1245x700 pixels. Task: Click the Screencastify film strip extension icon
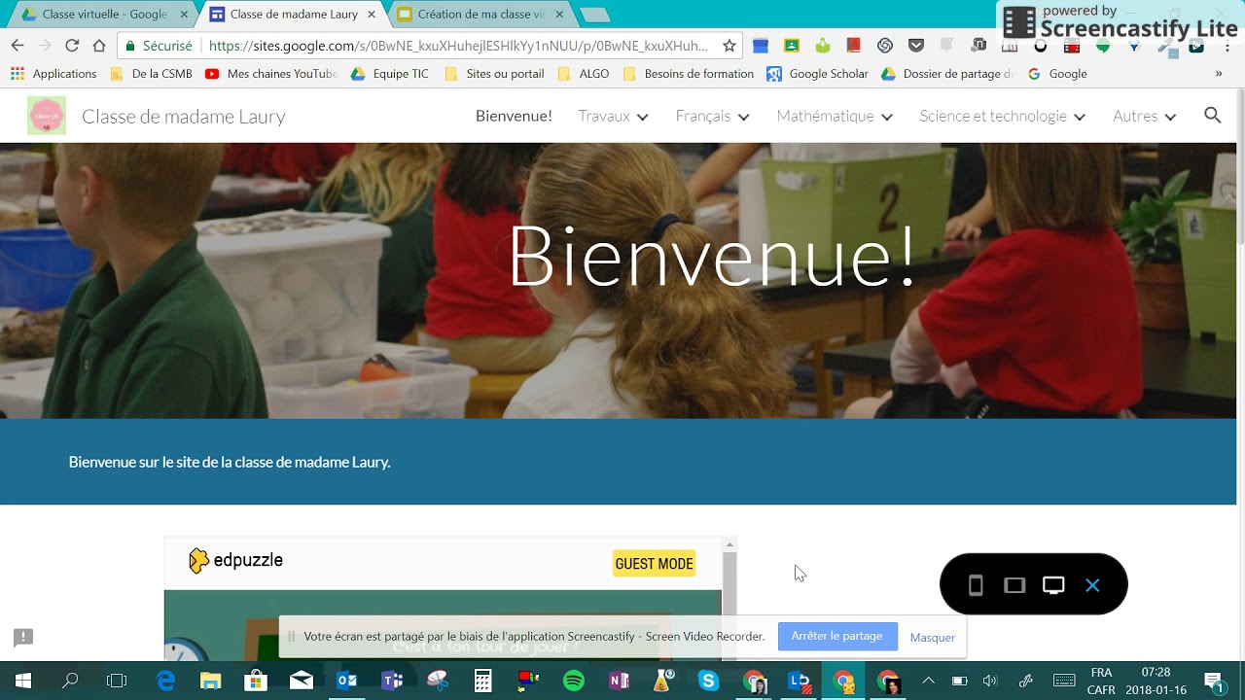(x=1072, y=46)
